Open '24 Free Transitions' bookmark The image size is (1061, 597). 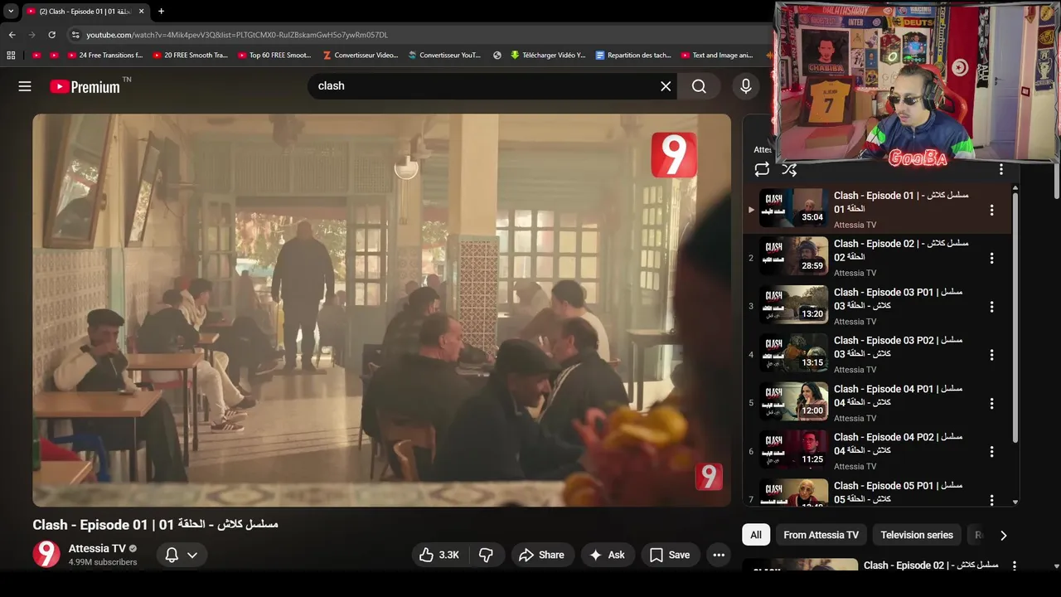tap(104, 56)
